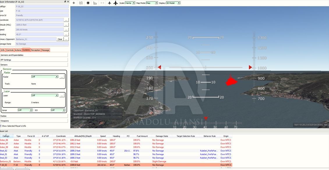Image resolution: width=329 pixels, height=170 pixels.
Task: Open the Display dropdown showing 3D Model
Action: point(173,3)
